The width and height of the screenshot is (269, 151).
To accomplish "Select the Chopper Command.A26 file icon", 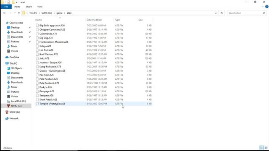I will click(37, 29).
